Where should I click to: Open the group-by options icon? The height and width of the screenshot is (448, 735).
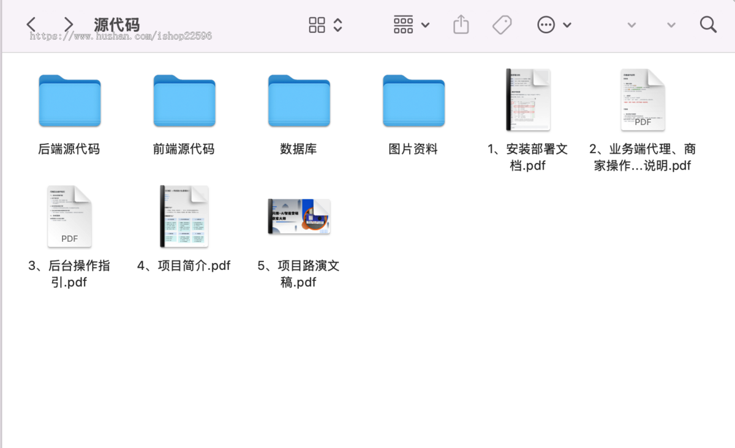403,25
